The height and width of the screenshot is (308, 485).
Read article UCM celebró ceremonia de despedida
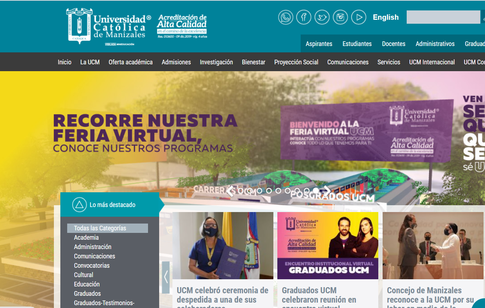pos(222,297)
